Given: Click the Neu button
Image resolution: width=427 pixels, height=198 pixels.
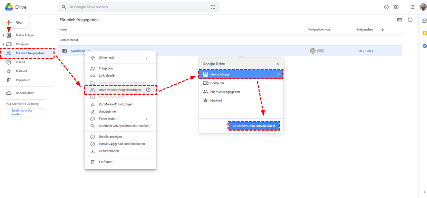Looking at the screenshot, I should point(16,22).
